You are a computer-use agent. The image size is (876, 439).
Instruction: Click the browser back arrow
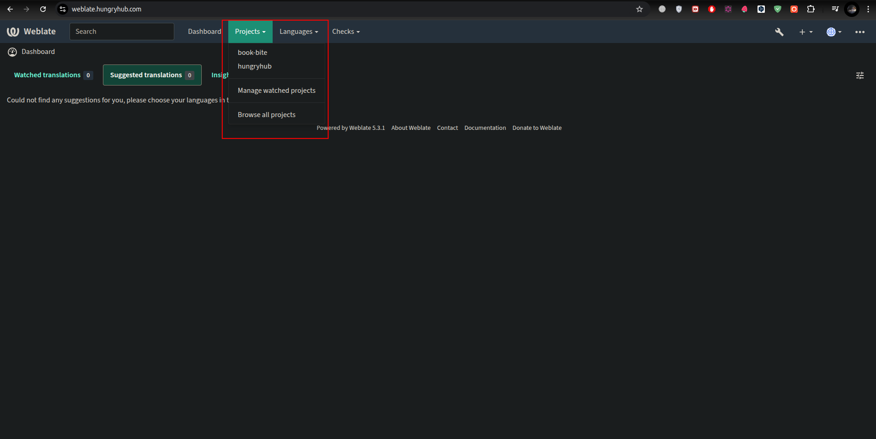pos(10,9)
